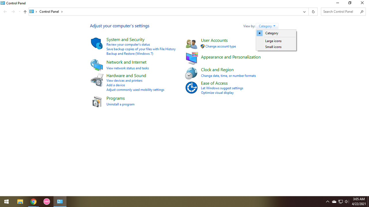Click Change date, time, or number formats
This screenshot has width=369, height=207.
coord(228,76)
